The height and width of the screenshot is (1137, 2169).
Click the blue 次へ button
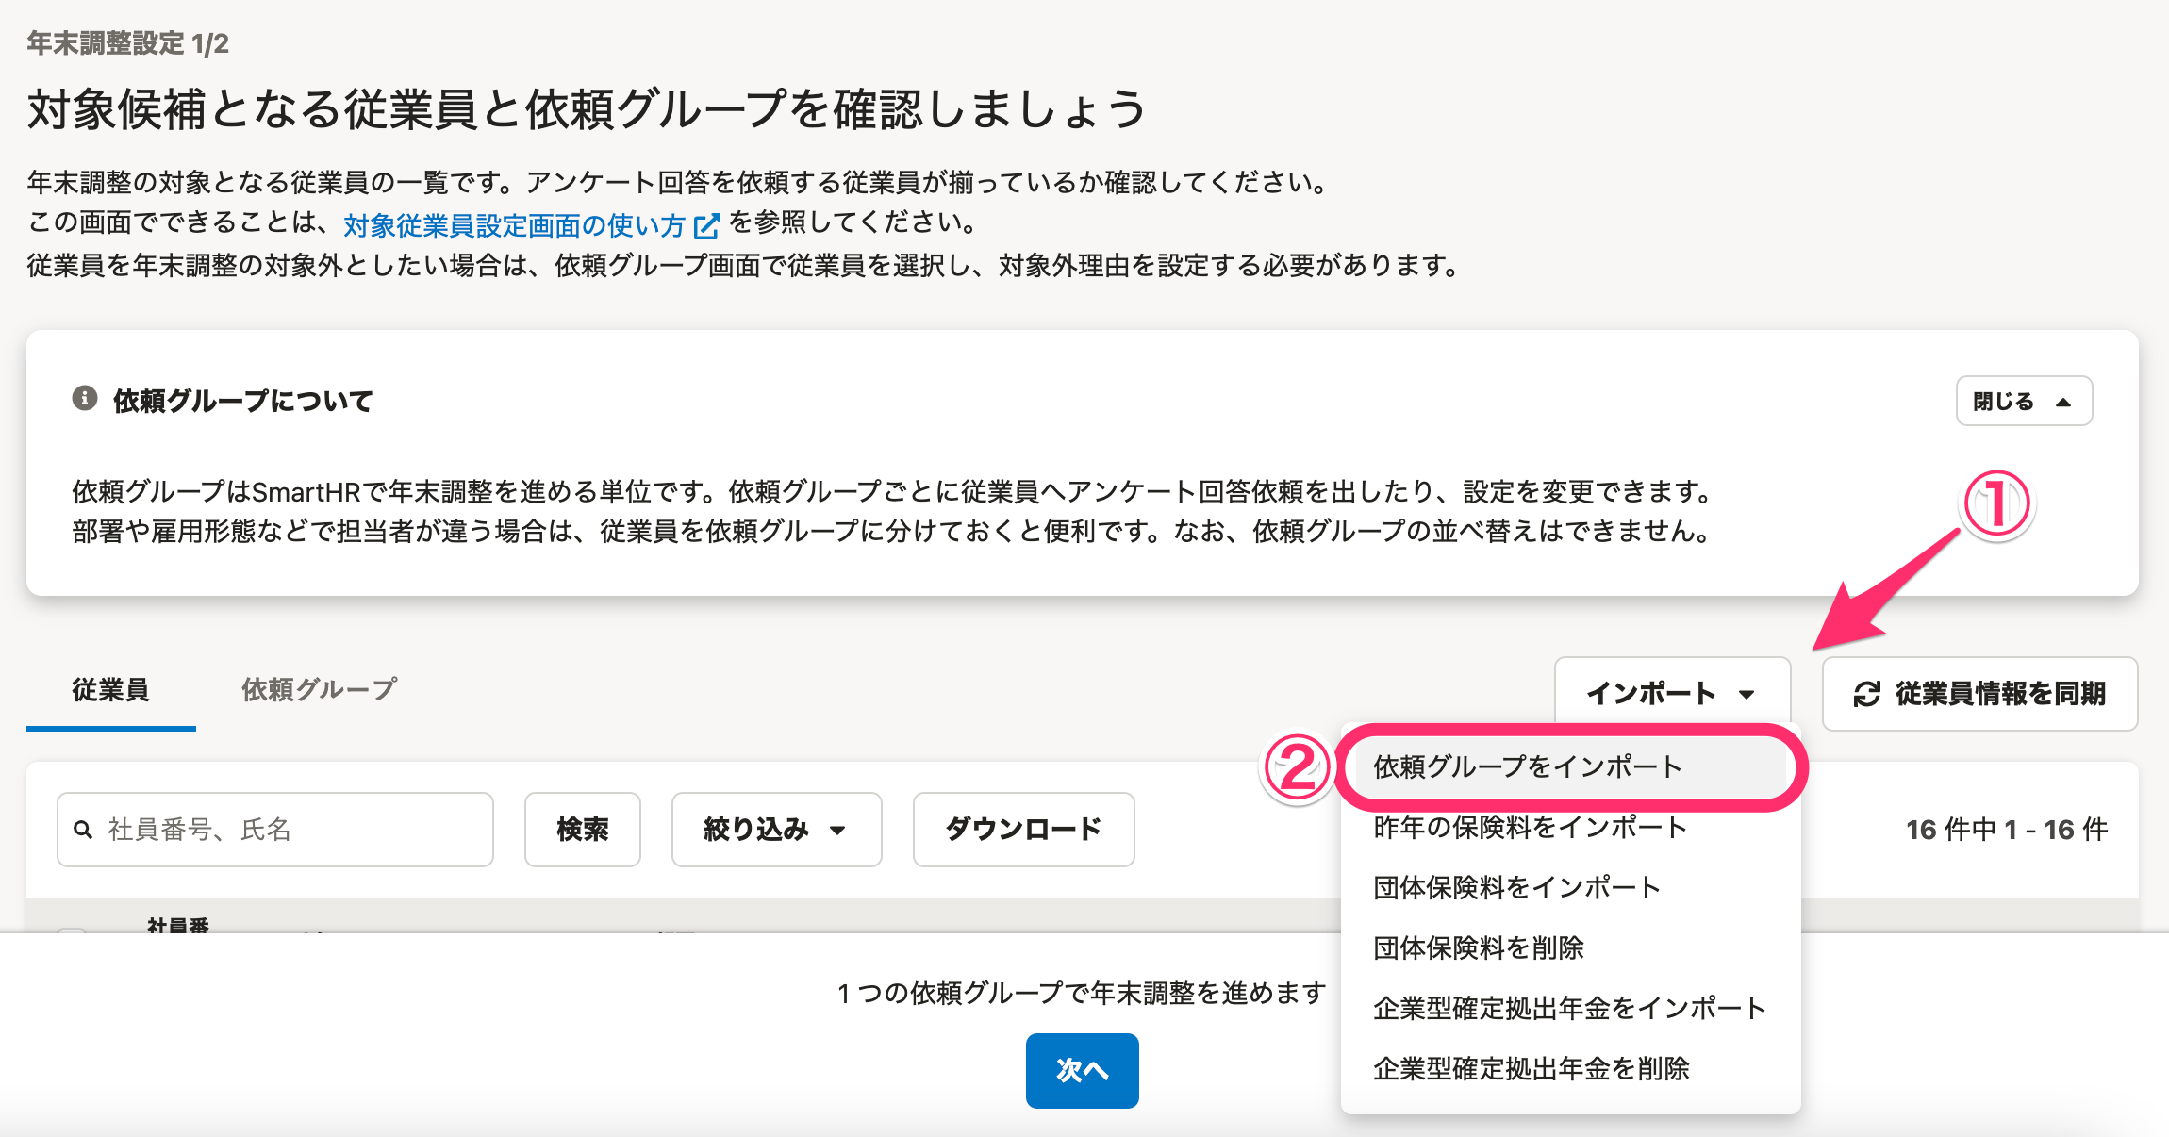click(1082, 1070)
